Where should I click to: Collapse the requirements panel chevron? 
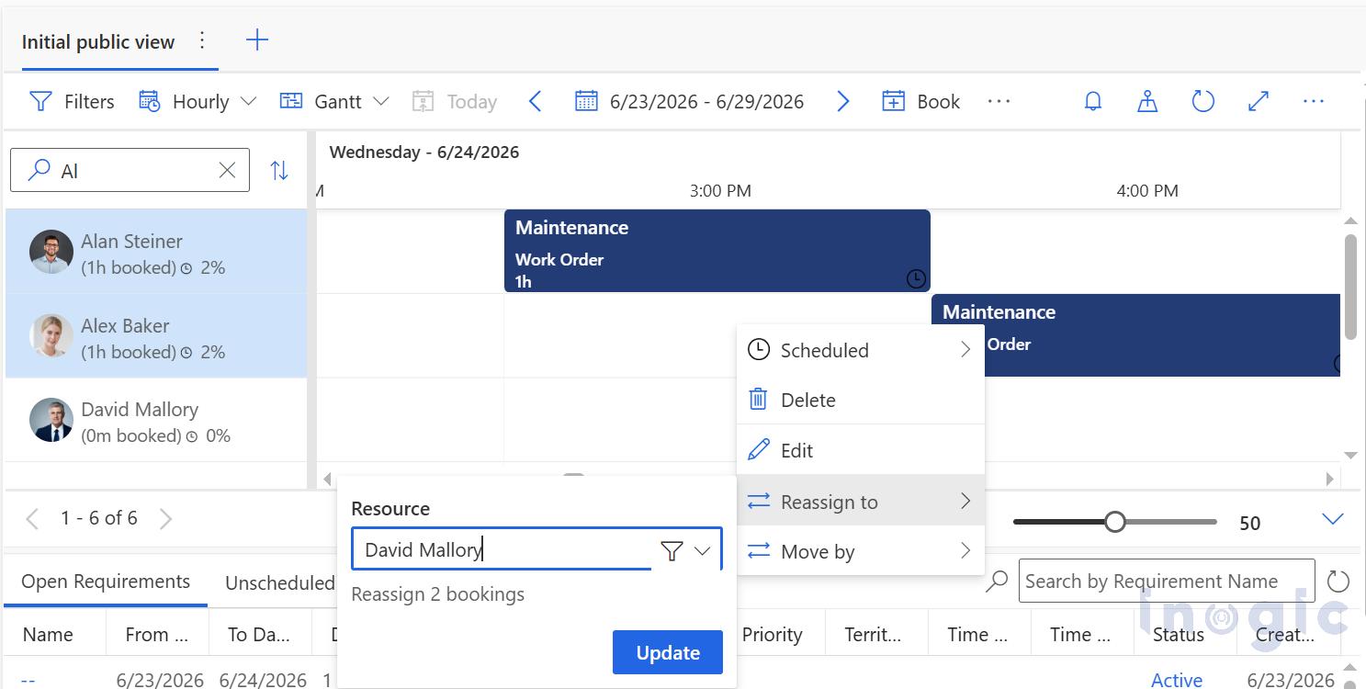[1332, 520]
